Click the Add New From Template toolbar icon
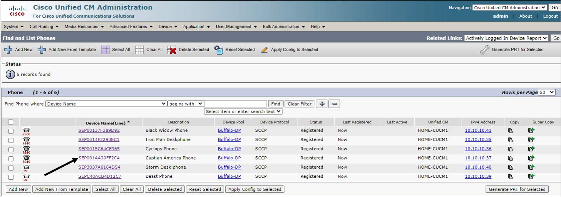561x197 pixels. (x=42, y=50)
